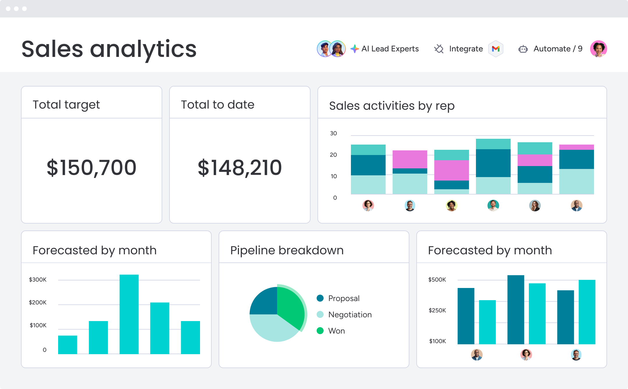The height and width of the screenshot is (389, 628).
Task: Click the AI Lead Experts sparkle icon
Action: (x=354, y=48)
